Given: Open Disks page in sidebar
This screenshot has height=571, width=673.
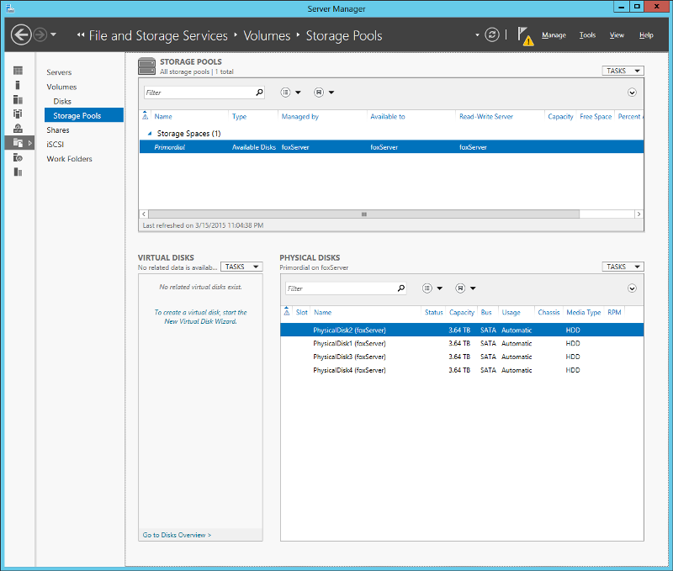Looking at the screenshot, I should pos(62,101).
